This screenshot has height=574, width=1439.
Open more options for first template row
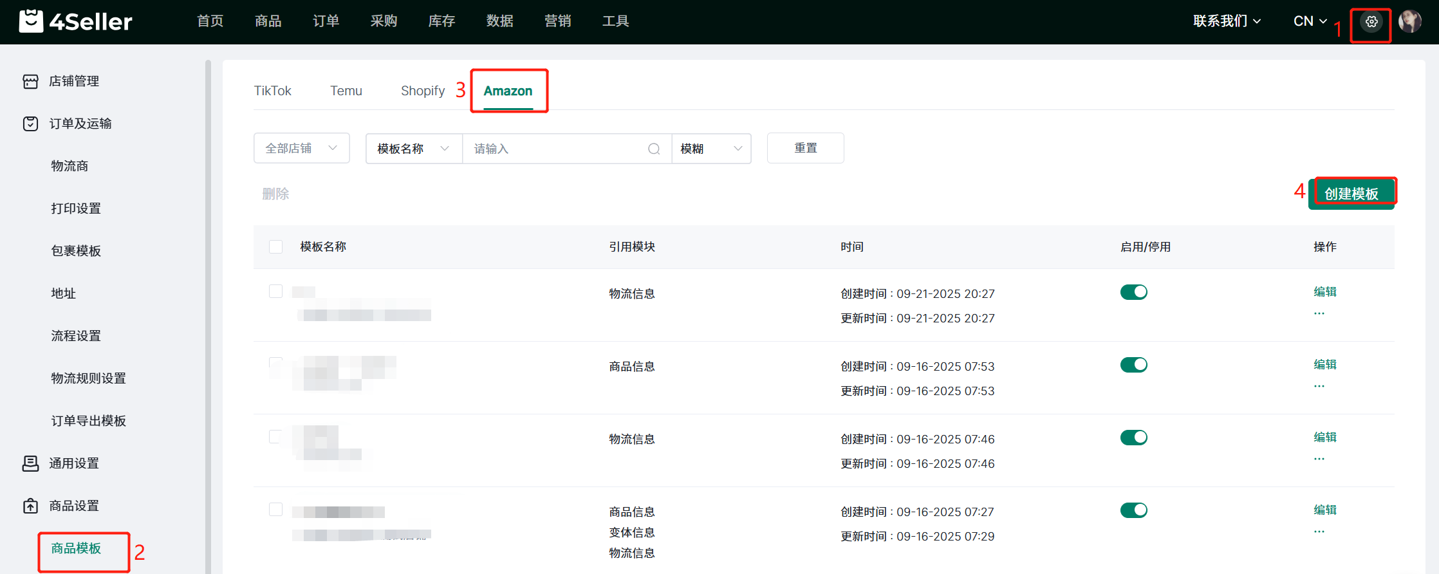[x=1319, y=313]
